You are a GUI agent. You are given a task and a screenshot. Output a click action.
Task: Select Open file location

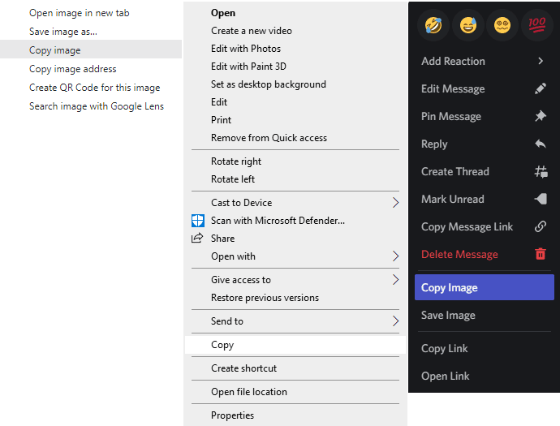249,392
